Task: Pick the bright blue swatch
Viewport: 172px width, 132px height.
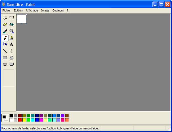Action: pyautogui.click(x=37, y=120)
